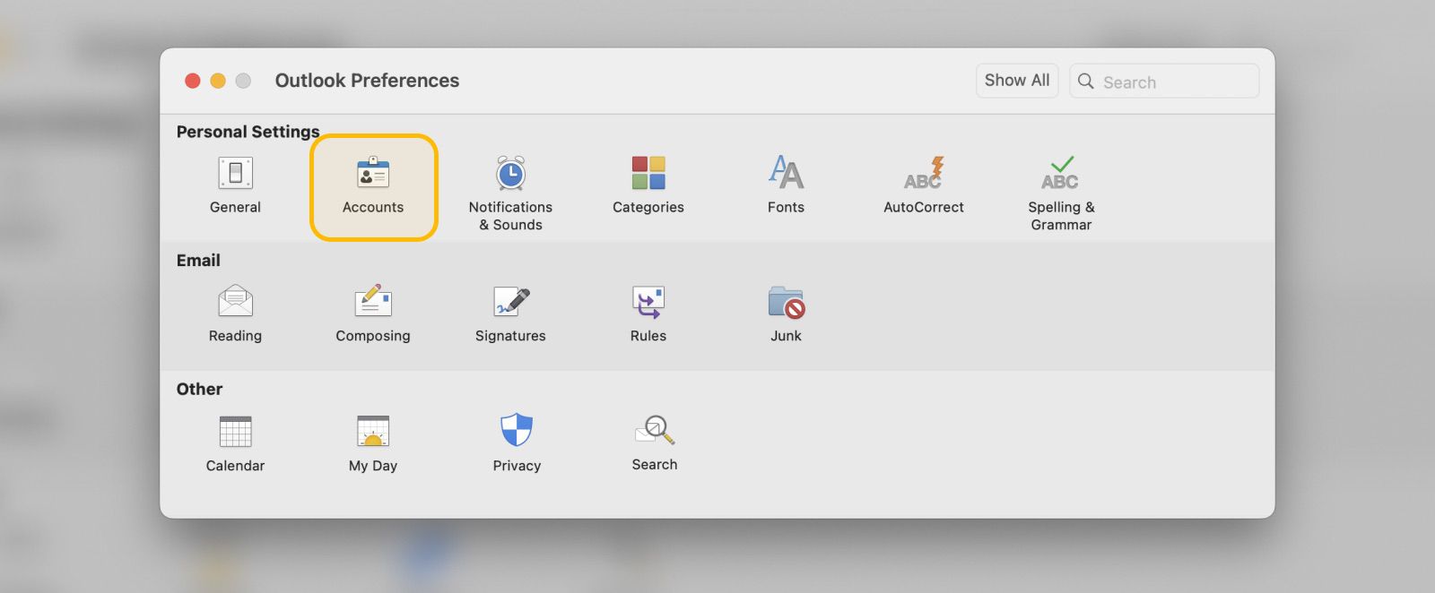Open the Accounts preferences pane
This screenshot has width=1435, height=593.
click(x=373, y=186)
